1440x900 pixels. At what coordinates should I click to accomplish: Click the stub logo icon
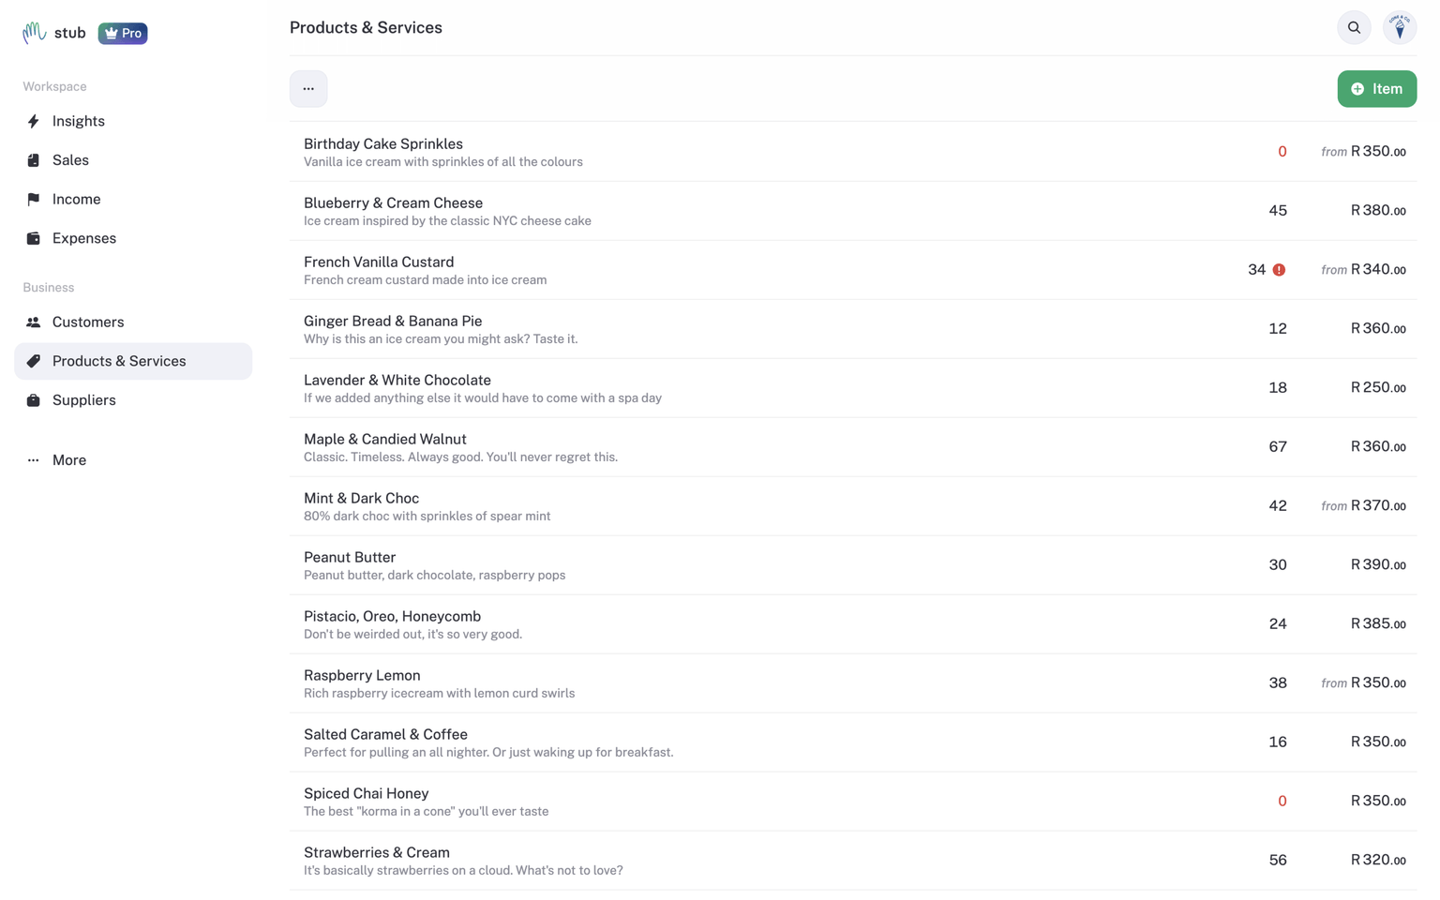pyautogui.click(x=35, y=33)
